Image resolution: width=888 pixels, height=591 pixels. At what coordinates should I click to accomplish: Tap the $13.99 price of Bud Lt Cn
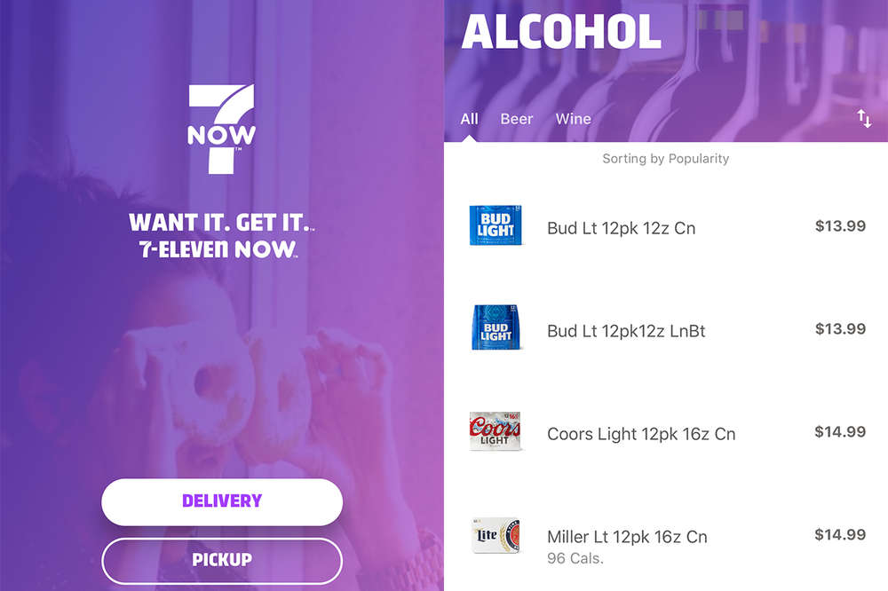840,226
